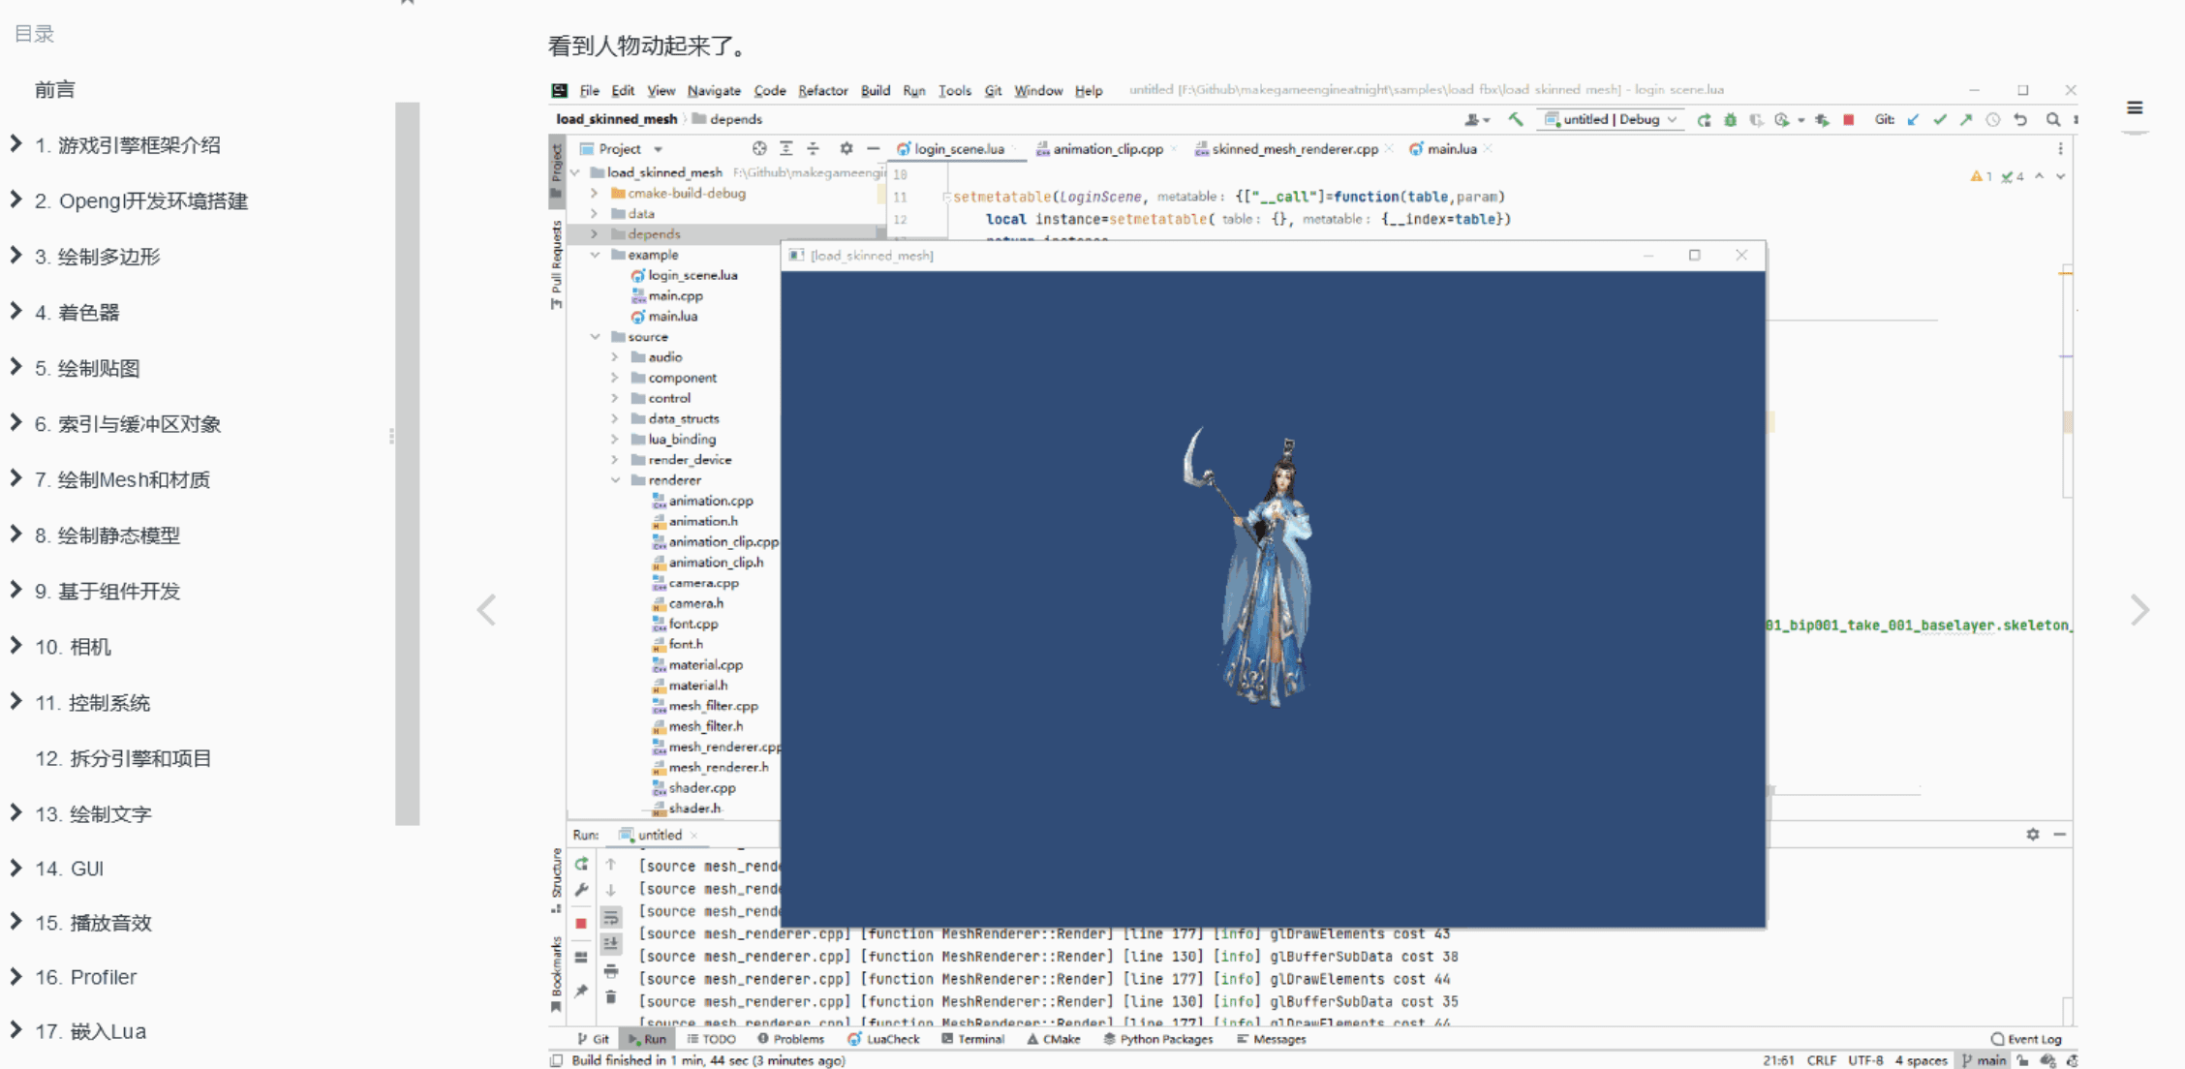Click Git commit green checkmark icon
This screenshot has height=1069, width=2185.
pyautogui.click(x=1939, y=120)
